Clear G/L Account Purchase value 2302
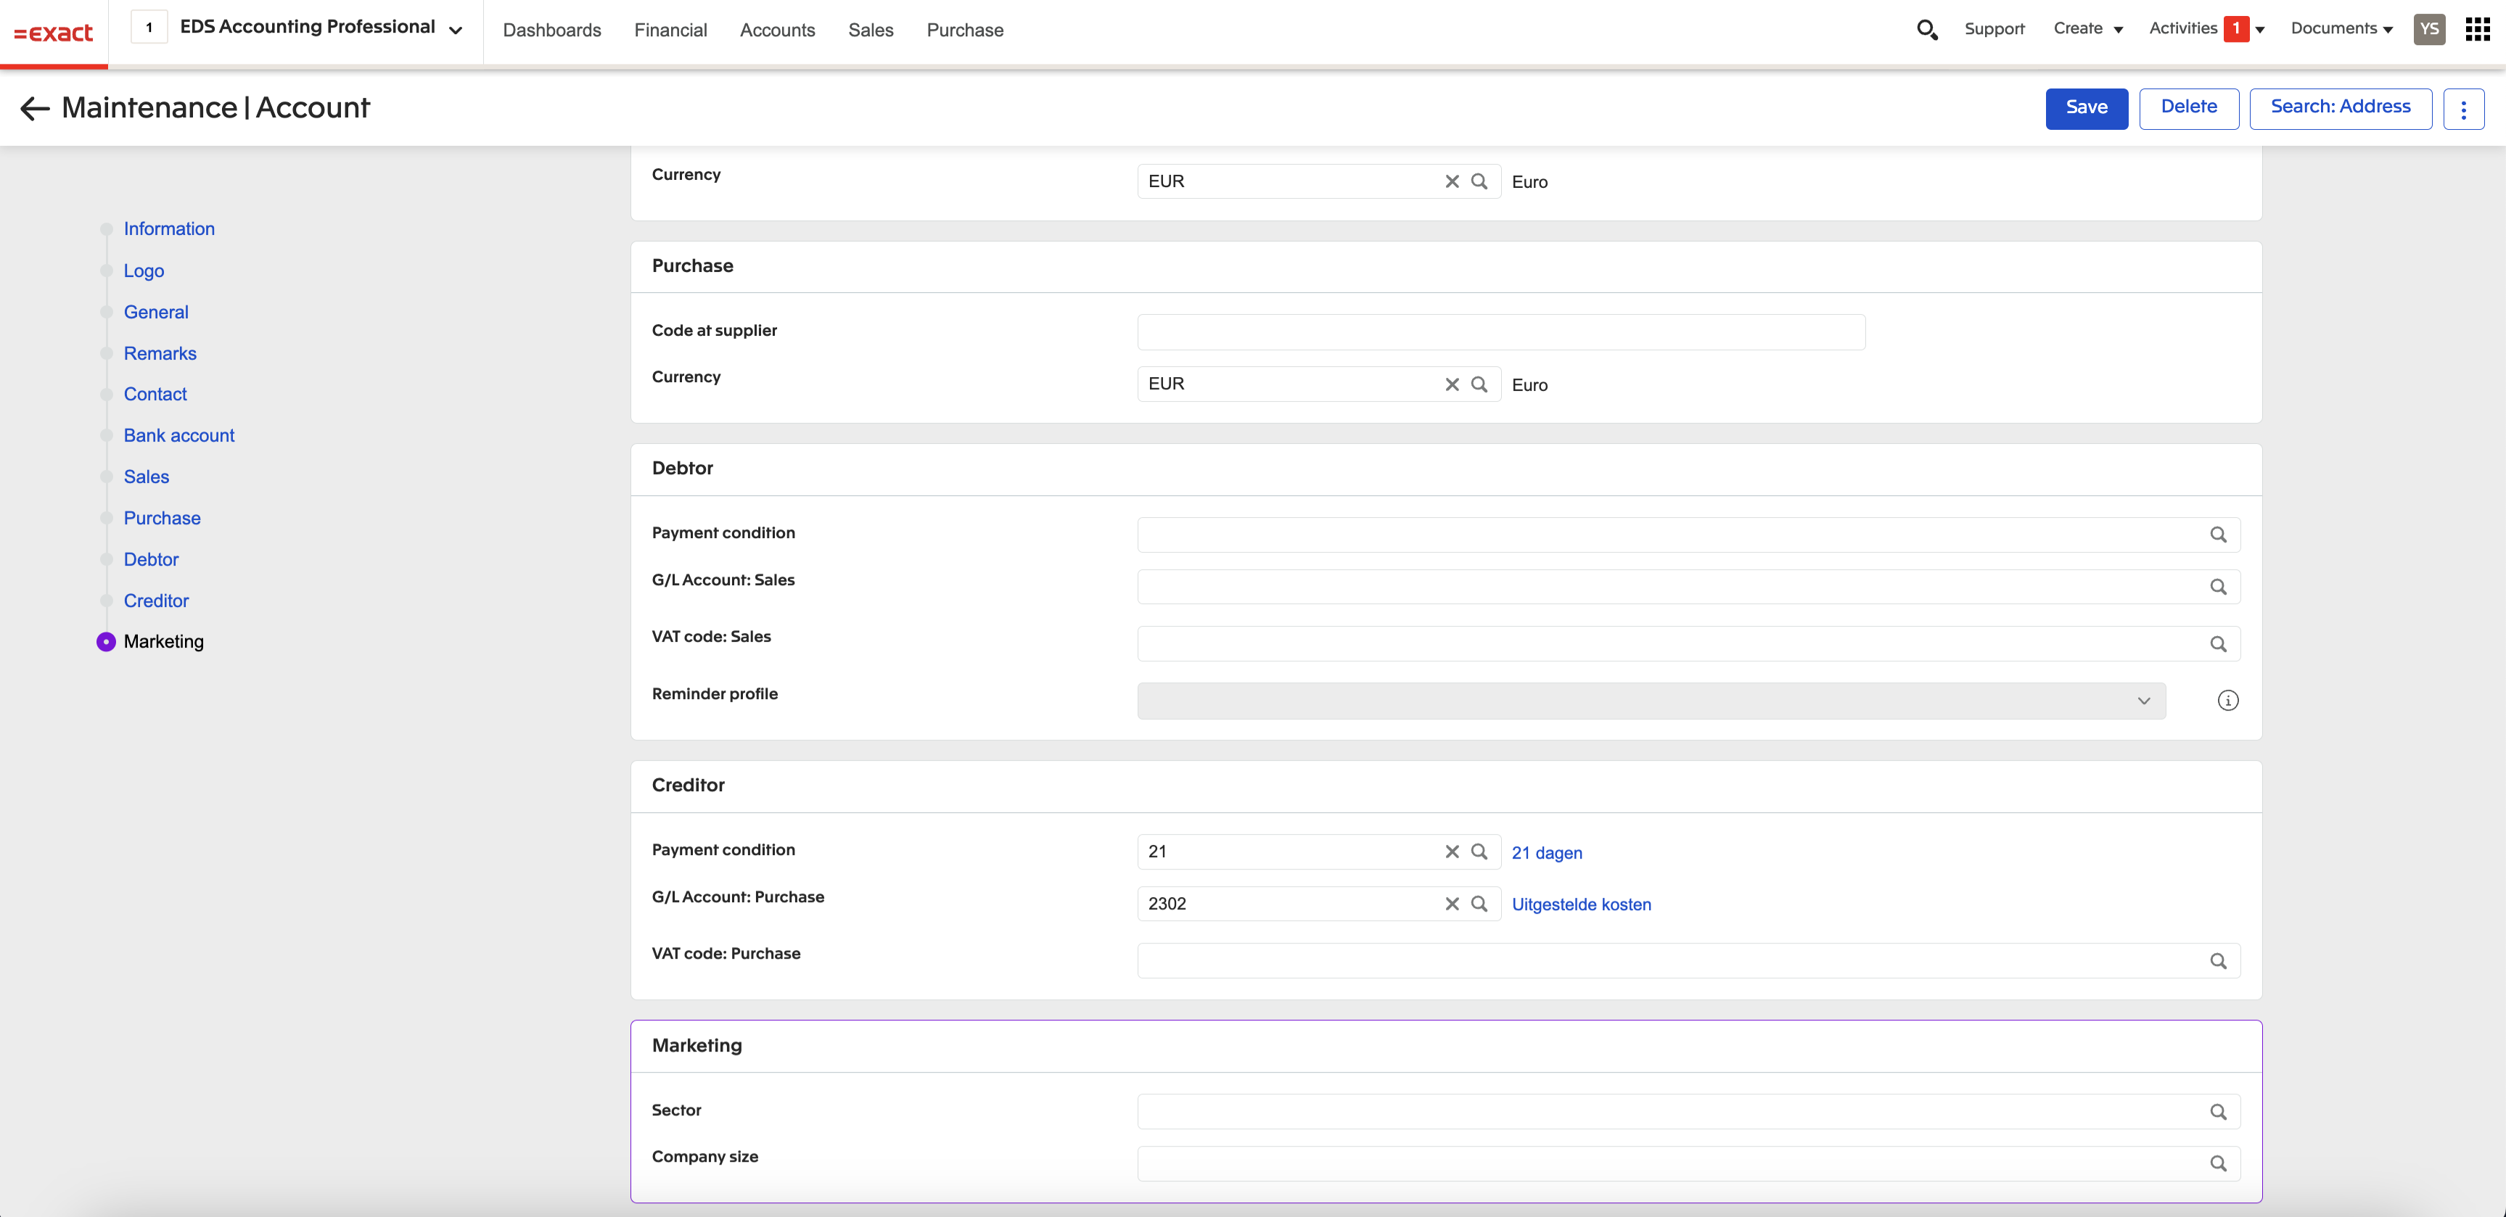Image resolution: width=2506 pixels, height=1217 pixels. click(x=1452, y=904)
